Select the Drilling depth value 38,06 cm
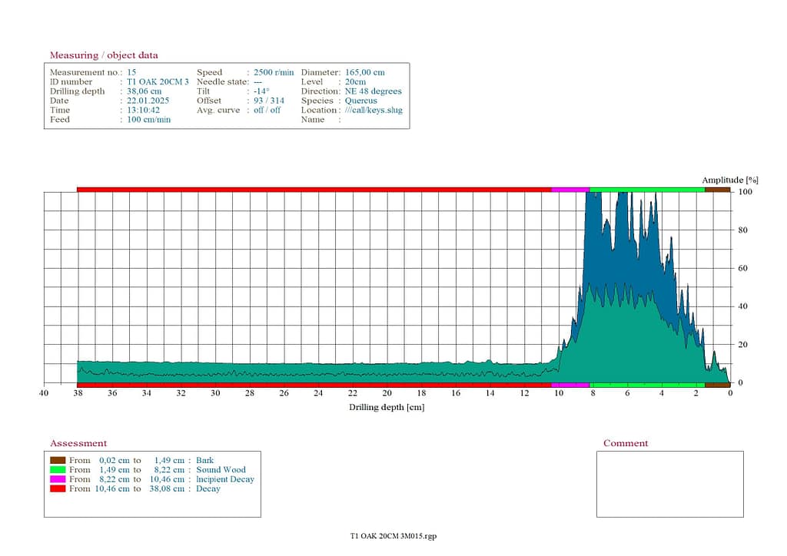The image size is (787, 556). pyautogui.click(x=144, y=91)
